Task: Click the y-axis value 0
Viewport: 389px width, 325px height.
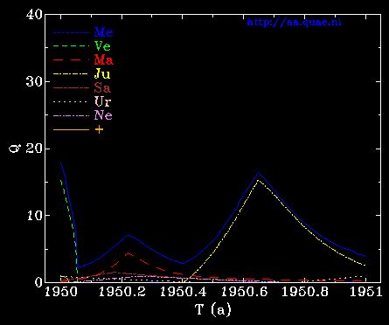Action: pyautogui.click(x=38, y=282)
